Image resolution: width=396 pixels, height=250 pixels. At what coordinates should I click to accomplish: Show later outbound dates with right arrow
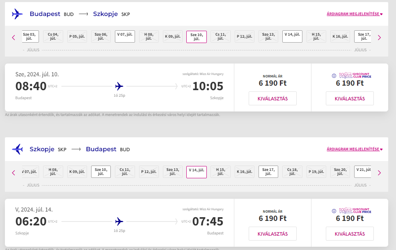(x=379, y=38)
